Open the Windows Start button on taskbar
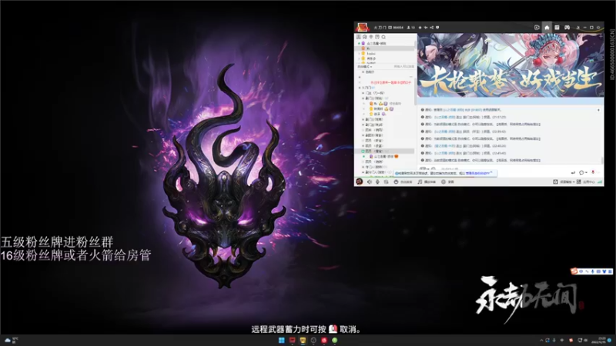 pyautogui.click(x=281, y=340)
